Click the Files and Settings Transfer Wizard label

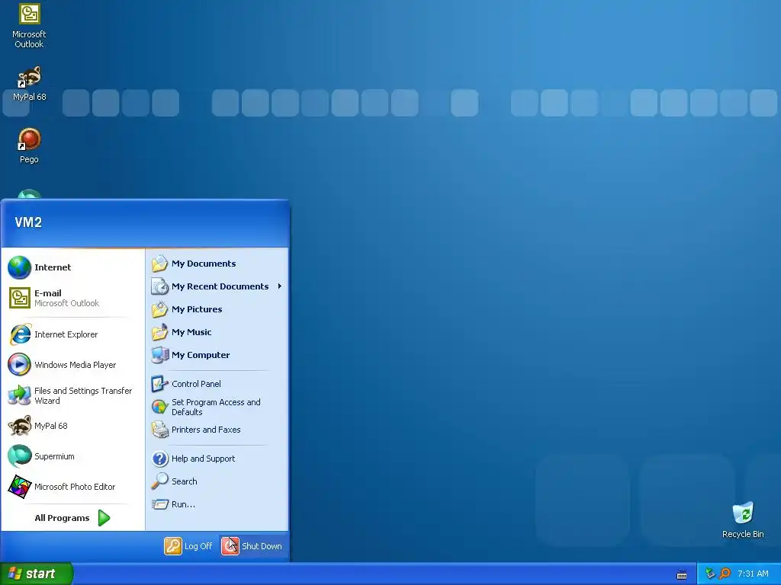(83, 396)
